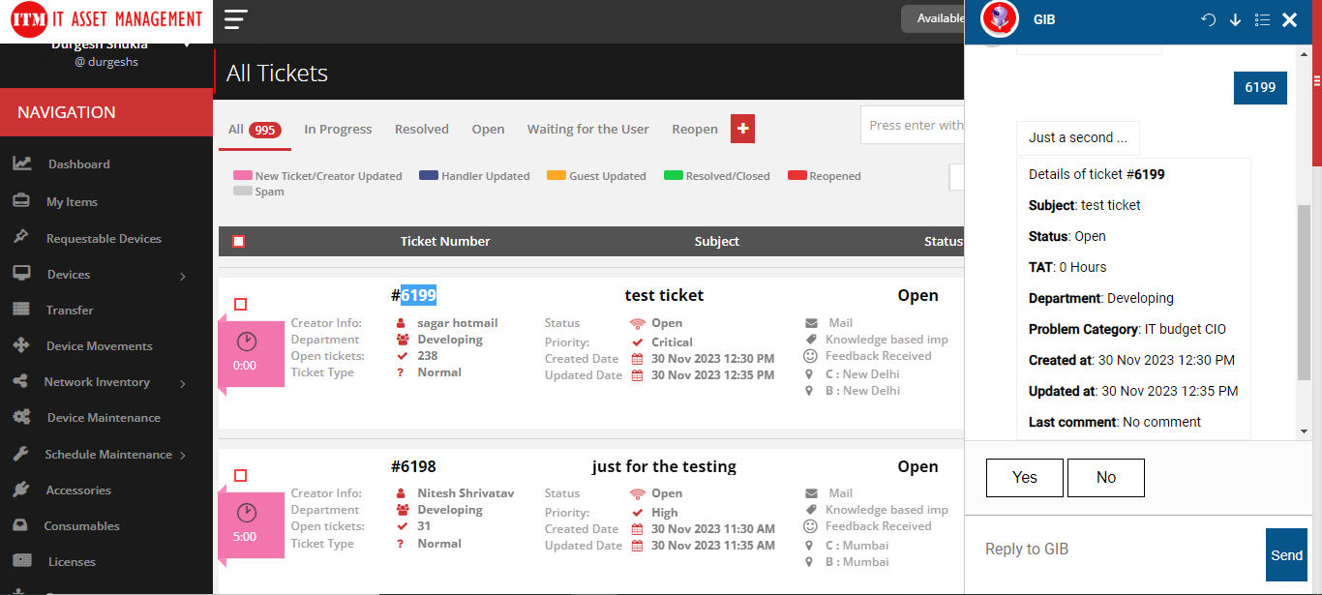Switch to the Waiting for the User tab
The width and height of the screenshot is (1322, 595).
pos(588,129)
